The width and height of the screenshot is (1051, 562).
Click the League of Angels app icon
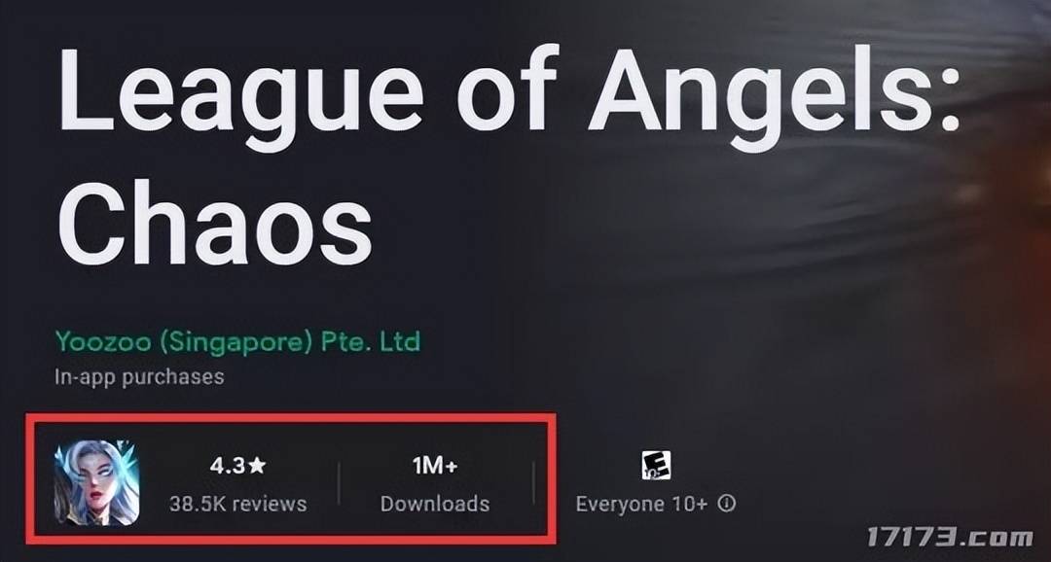point(96,482)
